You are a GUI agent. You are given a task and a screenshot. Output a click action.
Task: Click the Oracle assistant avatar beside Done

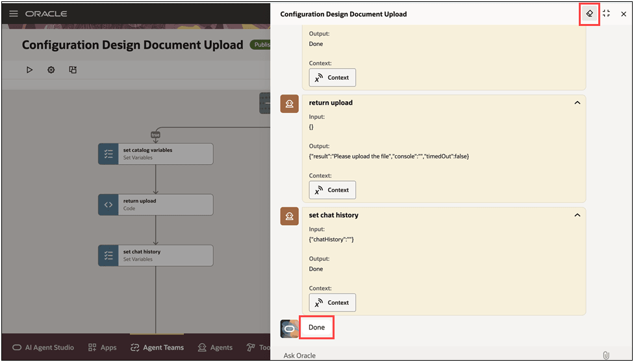(290, 328)
